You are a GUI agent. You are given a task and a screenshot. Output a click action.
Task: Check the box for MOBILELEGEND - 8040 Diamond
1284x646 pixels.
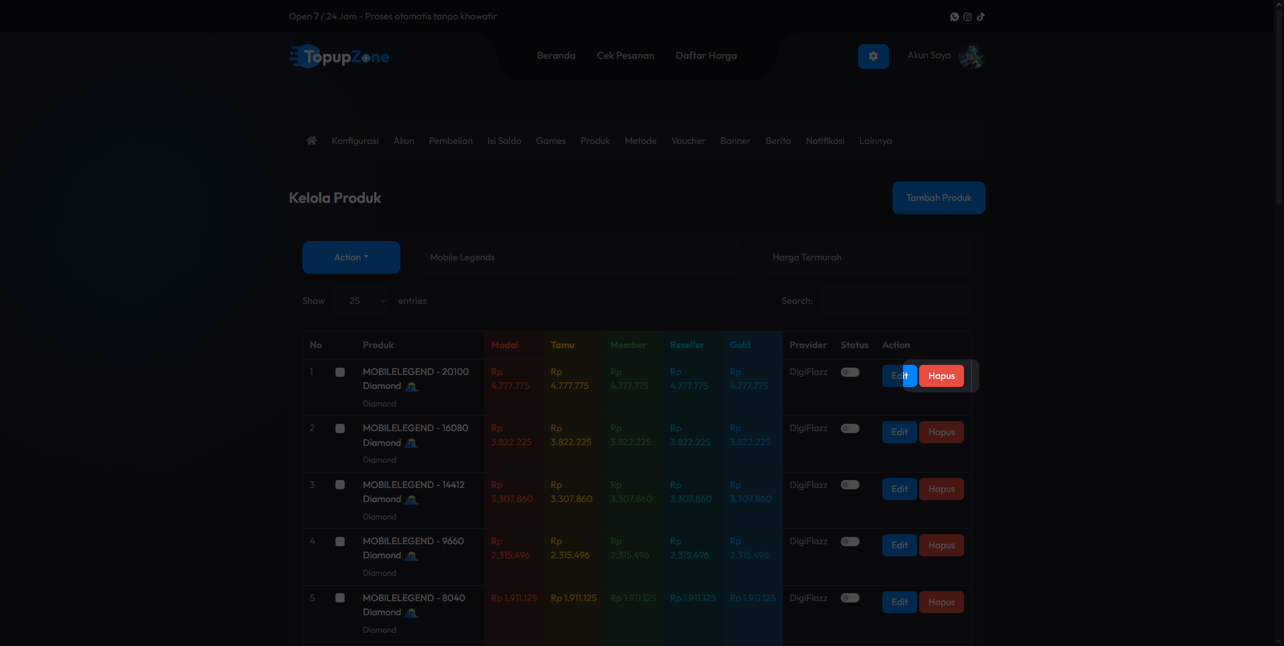click(x=340, y=598)
